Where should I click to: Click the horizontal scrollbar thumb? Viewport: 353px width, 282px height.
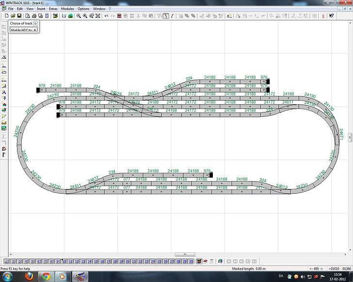tap(184, 254)
